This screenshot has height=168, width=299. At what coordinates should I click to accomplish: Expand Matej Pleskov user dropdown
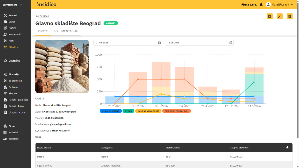click(x=279, y=5)
